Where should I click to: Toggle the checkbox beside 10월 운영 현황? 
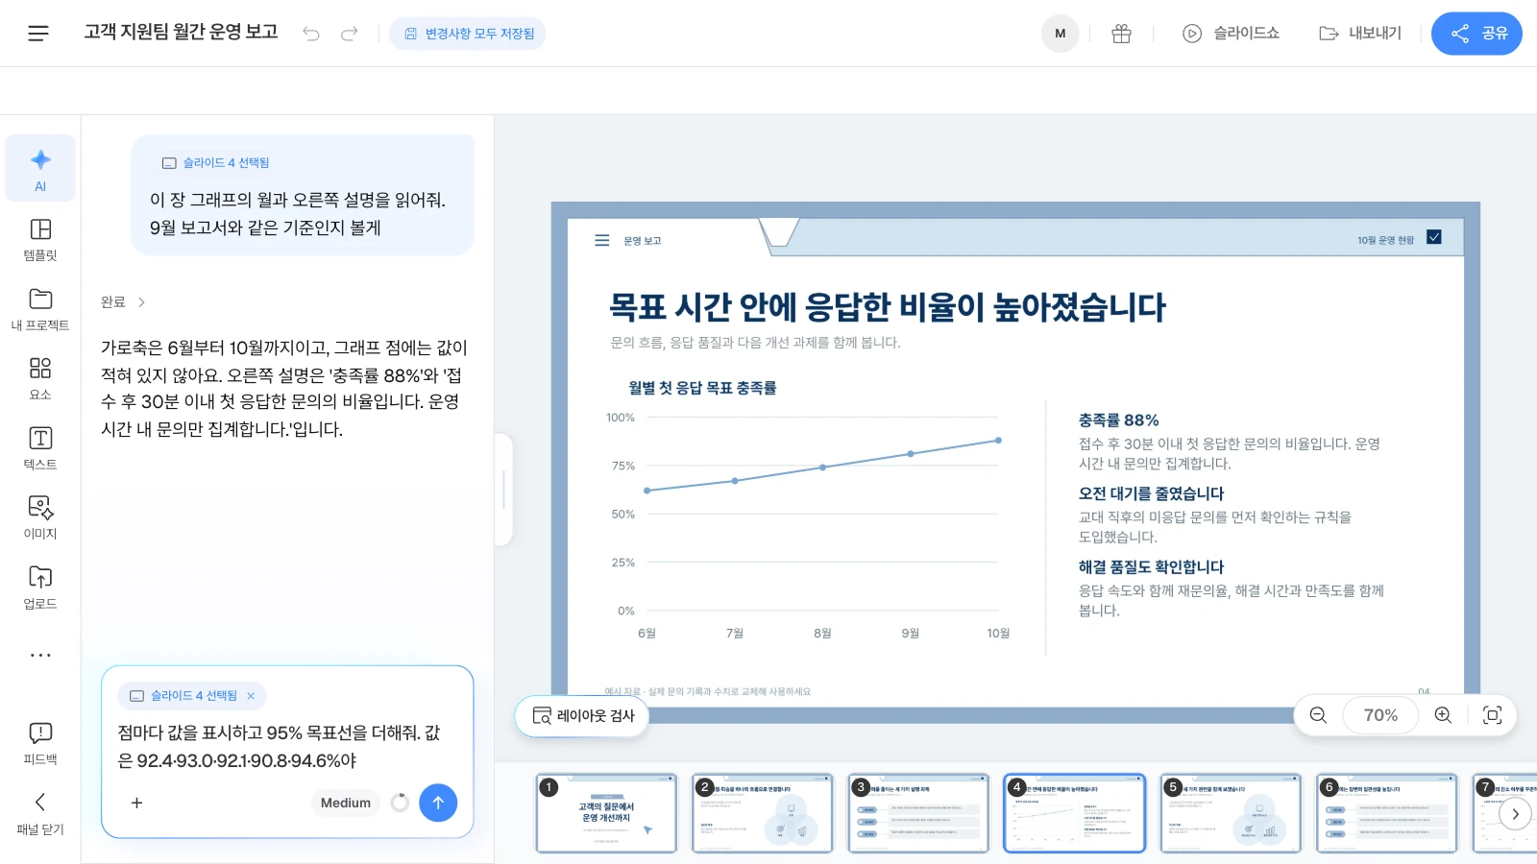coord(1434,237)
